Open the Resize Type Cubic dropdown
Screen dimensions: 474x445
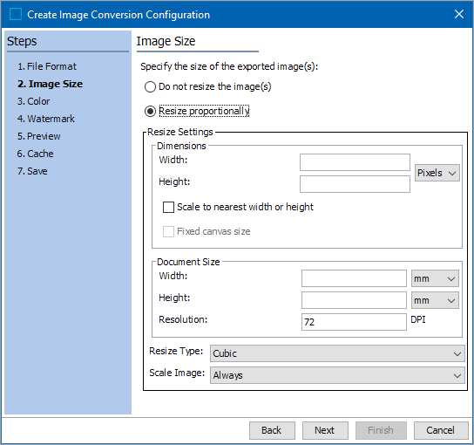point(337,353)
